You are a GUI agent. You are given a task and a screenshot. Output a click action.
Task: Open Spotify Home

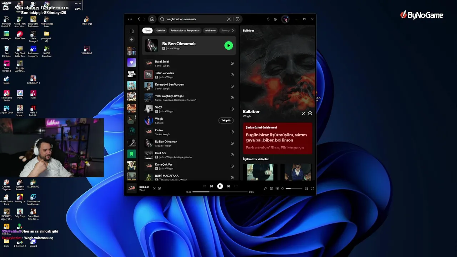[152, 19]
